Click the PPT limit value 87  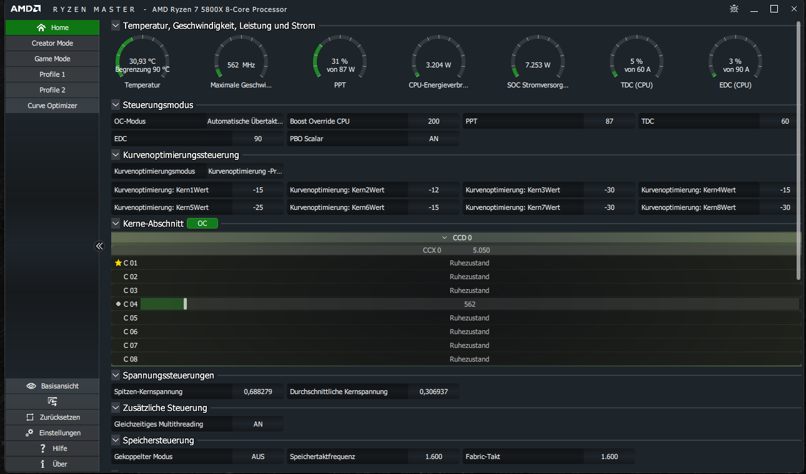pos(609,121)
